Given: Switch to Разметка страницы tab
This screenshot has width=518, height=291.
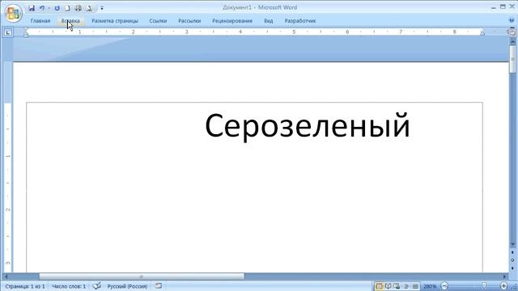Looking at the screenshot, I should click(x=115, y=21).
